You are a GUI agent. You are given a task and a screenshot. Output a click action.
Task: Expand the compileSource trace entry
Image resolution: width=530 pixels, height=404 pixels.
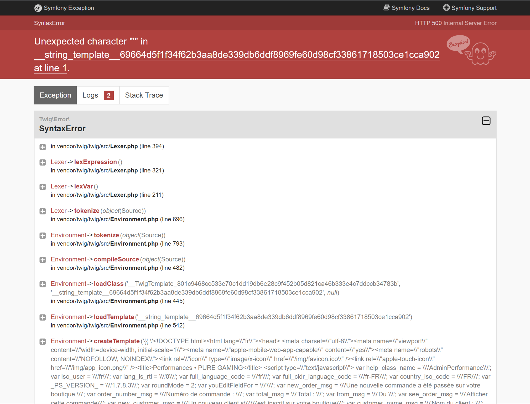pos(43,260)
